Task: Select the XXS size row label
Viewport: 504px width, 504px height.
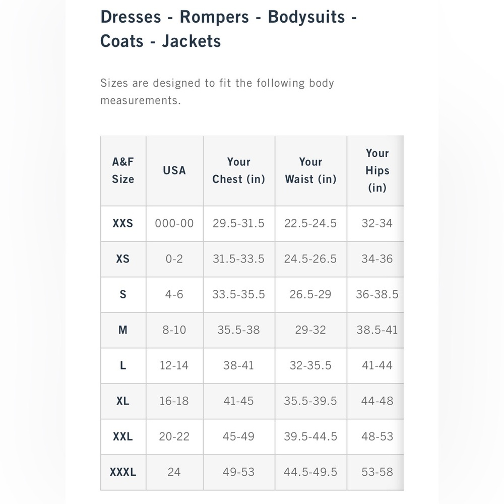Action: [123, 223]
